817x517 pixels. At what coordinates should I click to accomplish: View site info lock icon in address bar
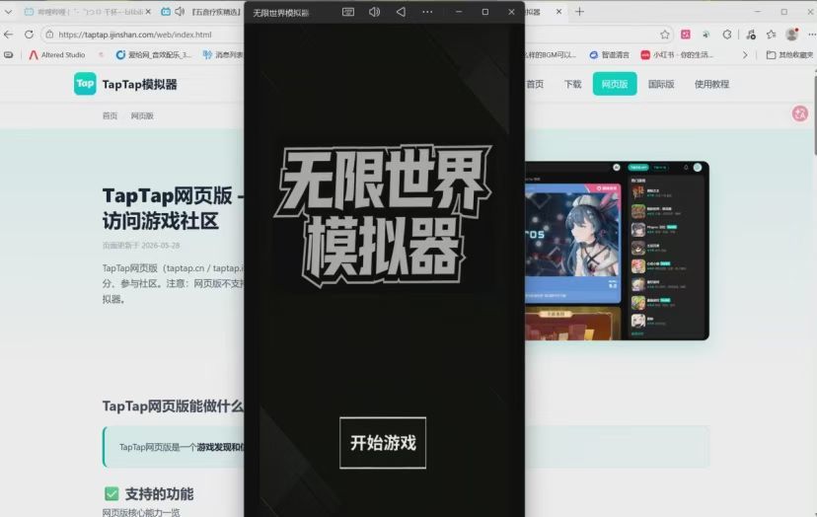(49, 35)
